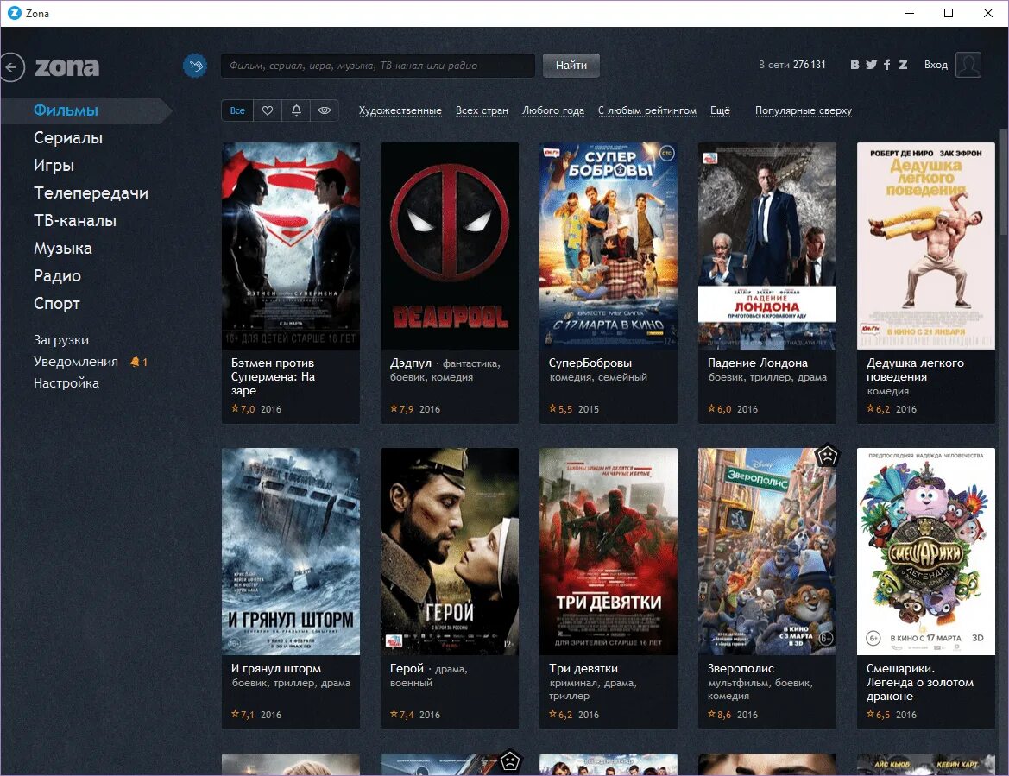This screenshot has height=776, width=1009.
Task: Click the blue hand icon beside search
Action: pos(195,65)
